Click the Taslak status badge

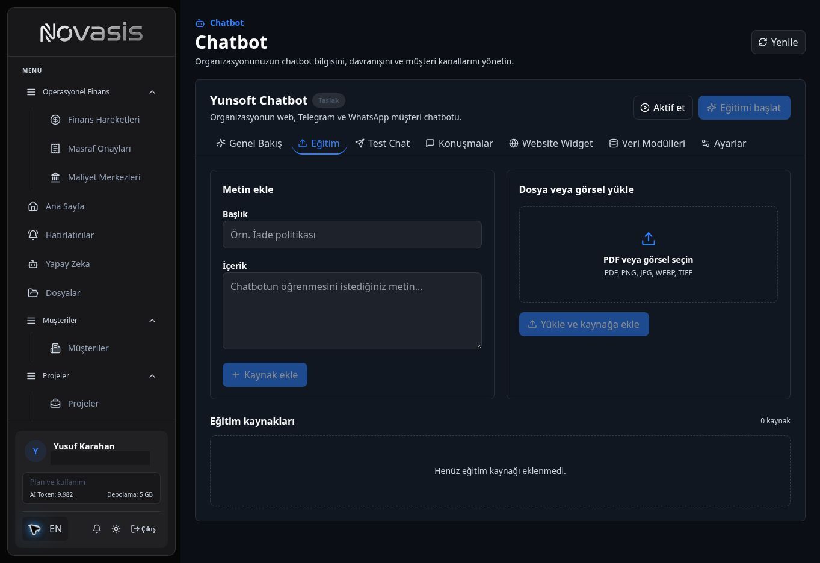328,100
